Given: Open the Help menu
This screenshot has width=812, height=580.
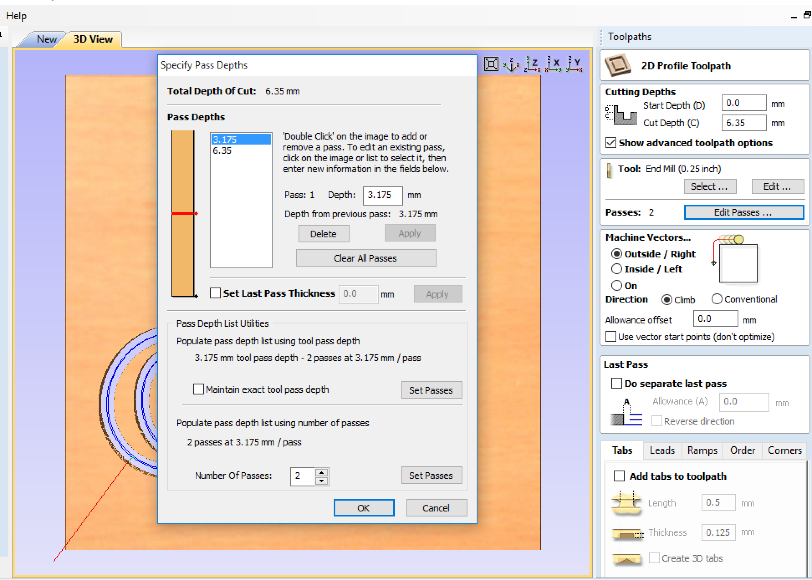Looking at the screenshot, I should pyautogui.click(x=16, y=16).
